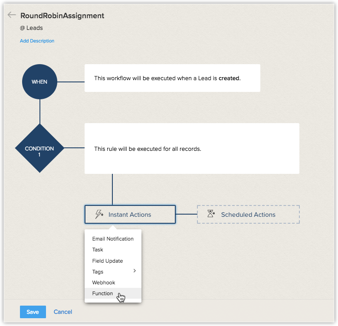Choose Email Notification from the menu
Screen dimensions: 338x326
point(113,239)
